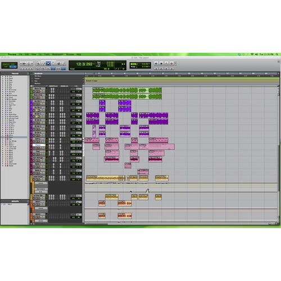Image resolution: width=281 pixels, height=281 pixels.
Task: Open the File menu
Action: [x=20, y=55]
